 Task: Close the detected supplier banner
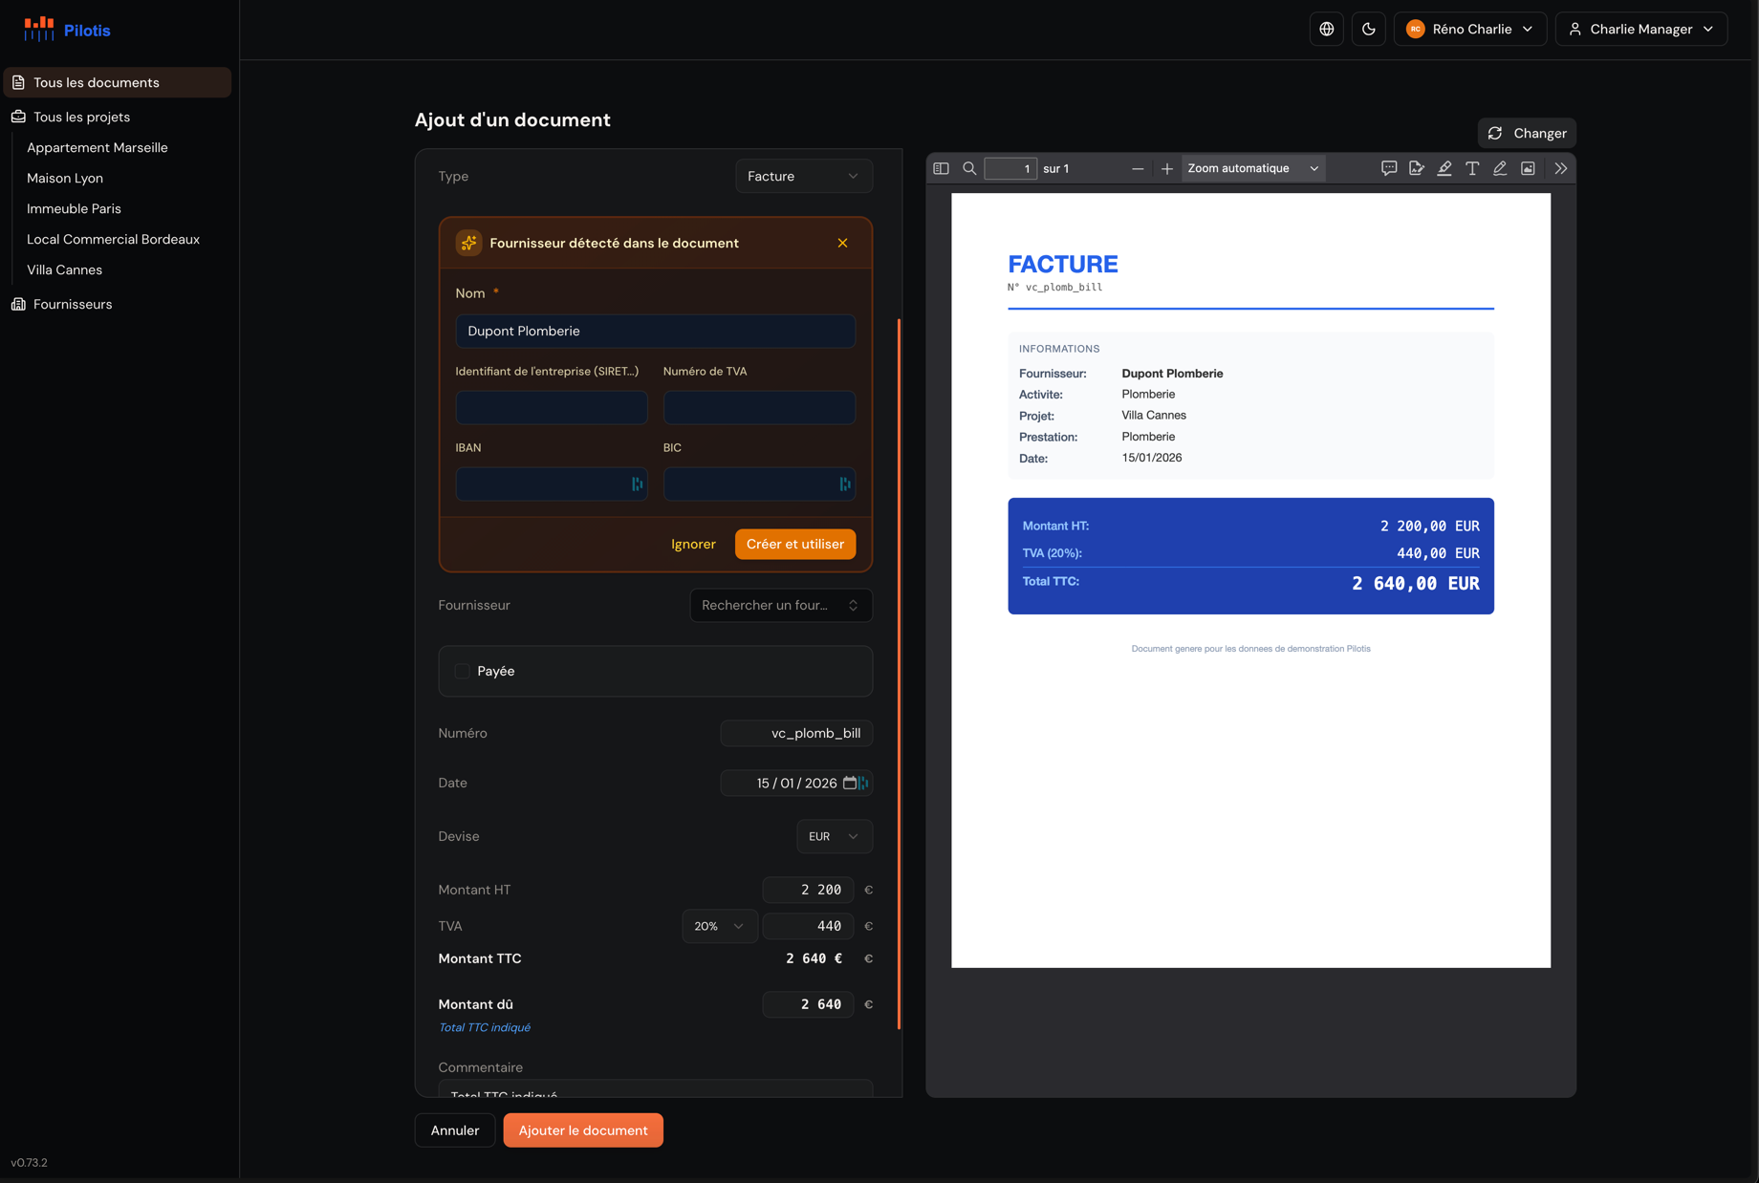point(842,243)
